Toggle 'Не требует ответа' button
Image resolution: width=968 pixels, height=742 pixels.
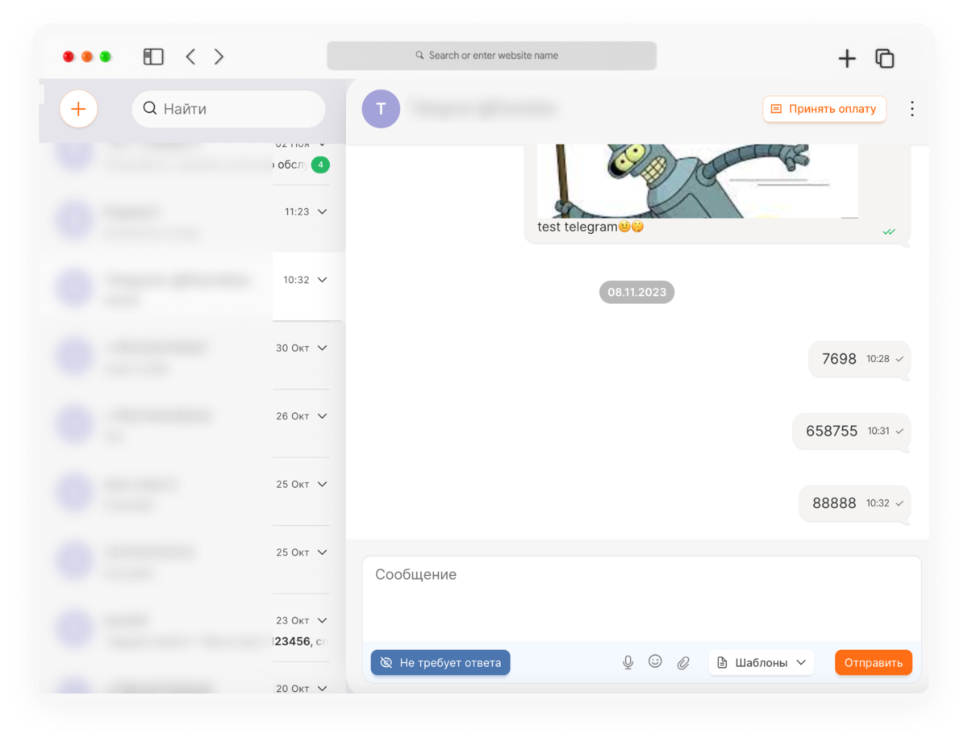[x=440, y=663]
